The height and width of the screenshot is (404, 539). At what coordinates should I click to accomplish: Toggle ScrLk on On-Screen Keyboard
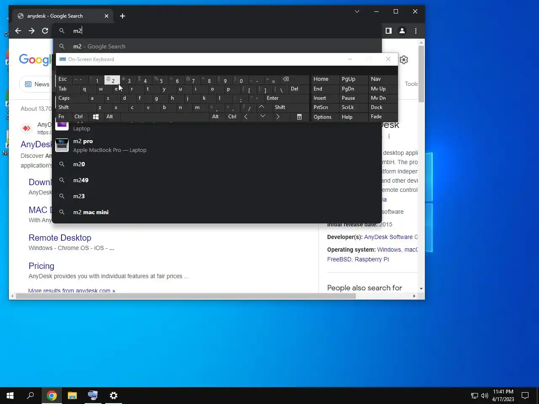[x=353, y=107]
